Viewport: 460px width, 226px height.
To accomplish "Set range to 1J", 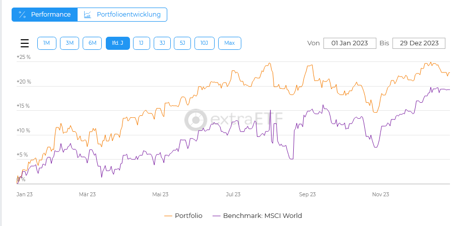I will tap(141, 43).
